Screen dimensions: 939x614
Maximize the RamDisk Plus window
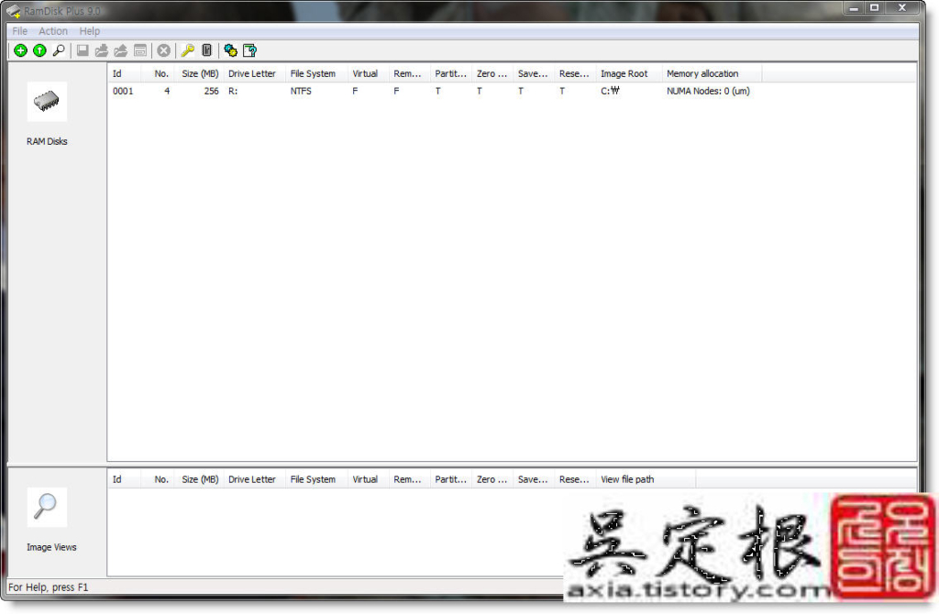[874, 7]
